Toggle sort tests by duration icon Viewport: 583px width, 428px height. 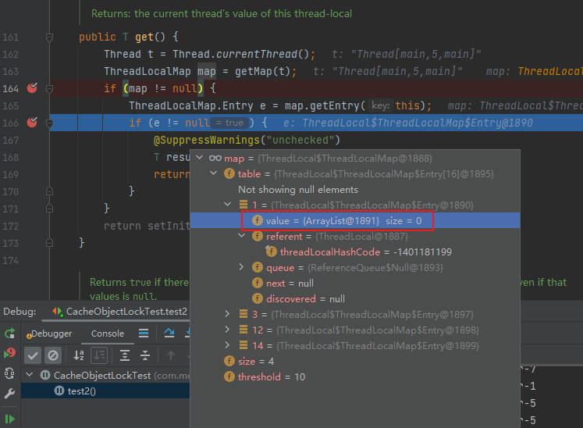(99, 355)
